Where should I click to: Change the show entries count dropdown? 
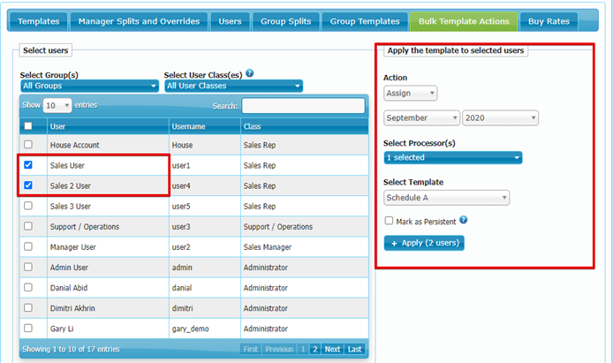click(x=57, y=105)
